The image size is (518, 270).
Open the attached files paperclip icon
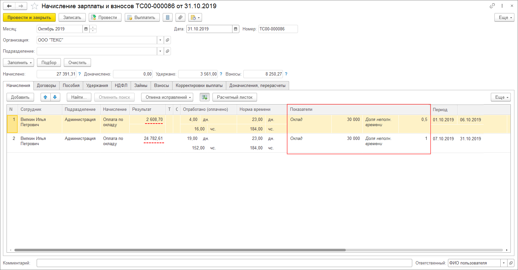click(x=180, y=17)
